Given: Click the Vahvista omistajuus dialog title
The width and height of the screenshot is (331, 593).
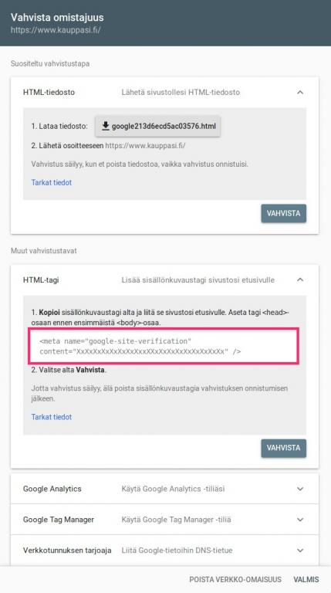Looking at the screenshot, I should point(57,18).
